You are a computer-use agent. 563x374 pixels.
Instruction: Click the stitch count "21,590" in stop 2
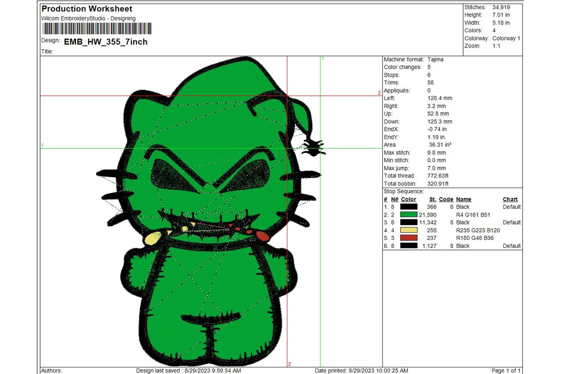coord(428,215)
